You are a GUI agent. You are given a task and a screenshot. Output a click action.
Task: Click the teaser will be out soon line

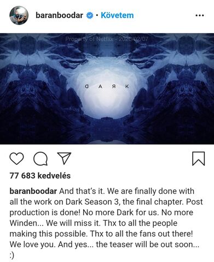click(x=147, y=245)
